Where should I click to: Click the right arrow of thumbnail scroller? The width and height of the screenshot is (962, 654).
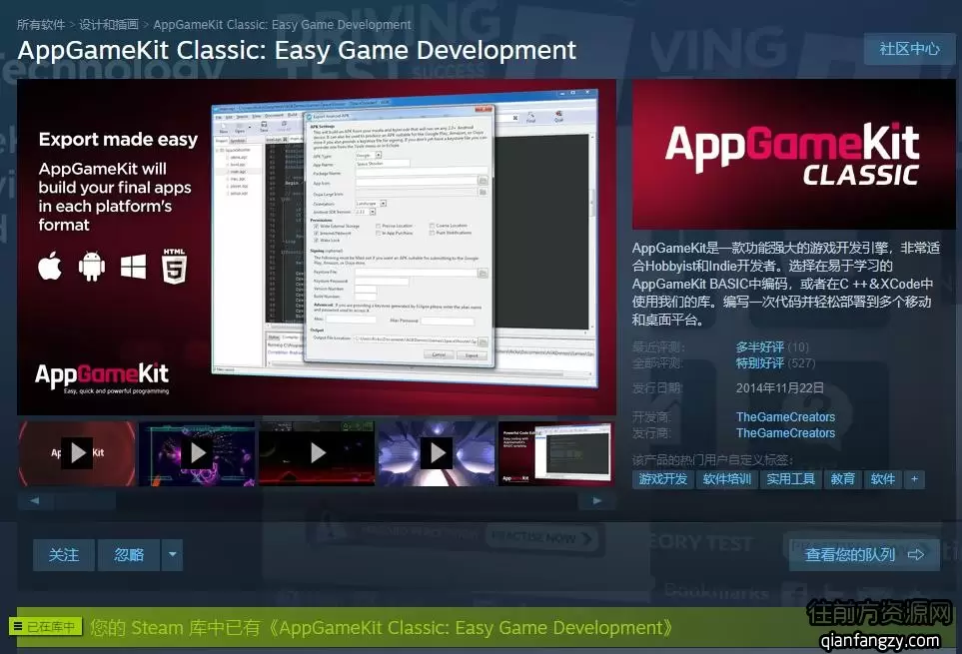pyautogui.click(x=597, y=501)
